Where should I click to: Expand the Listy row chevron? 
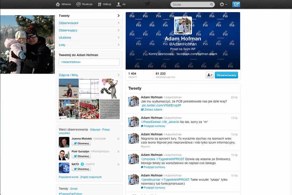tap(118, 45)
